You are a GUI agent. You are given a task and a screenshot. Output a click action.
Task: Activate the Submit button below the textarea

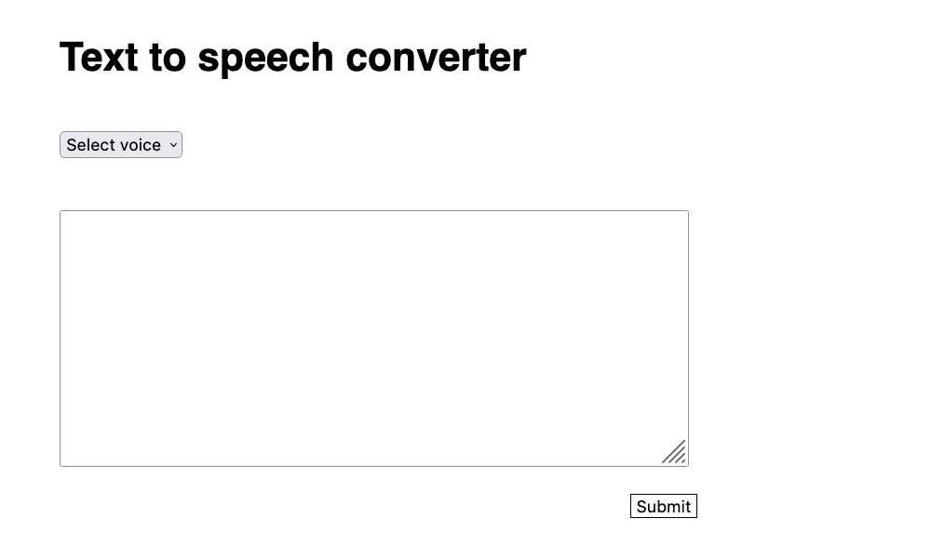pyautogui.click(x=663, y=506)
